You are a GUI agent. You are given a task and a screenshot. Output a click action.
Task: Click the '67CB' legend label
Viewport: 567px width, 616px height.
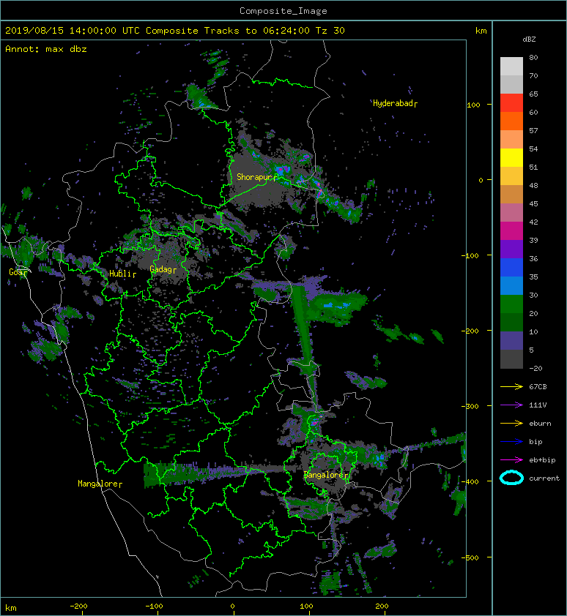(x=538, y=387)
